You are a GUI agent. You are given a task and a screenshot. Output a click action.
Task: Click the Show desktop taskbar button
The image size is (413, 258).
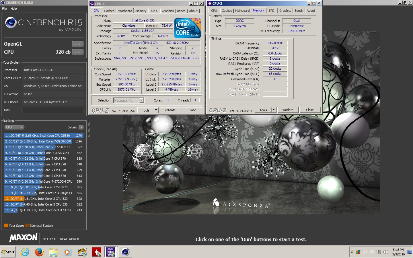pyautogui.click(x=410, y=252)
